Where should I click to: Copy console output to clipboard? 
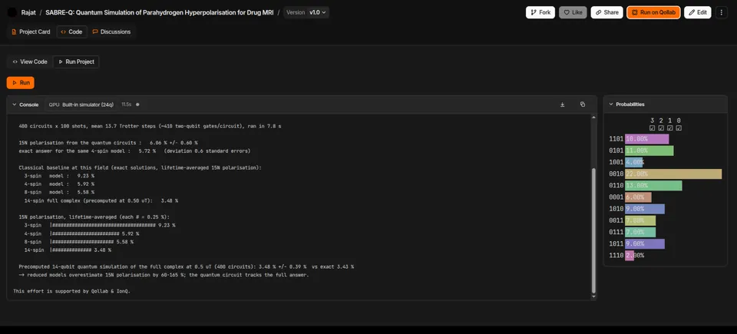pos(583,104)
